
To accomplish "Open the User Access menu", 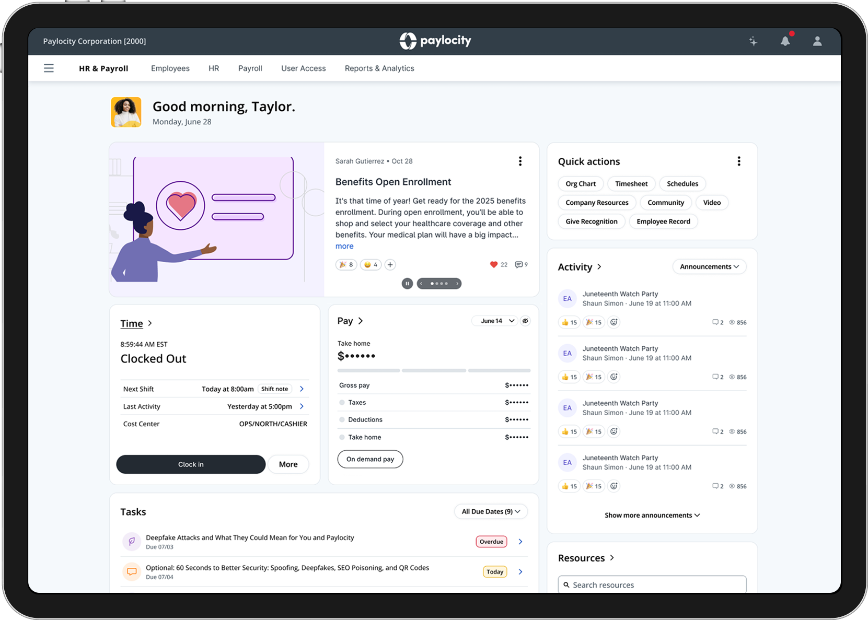I will (x=304, y=68).
